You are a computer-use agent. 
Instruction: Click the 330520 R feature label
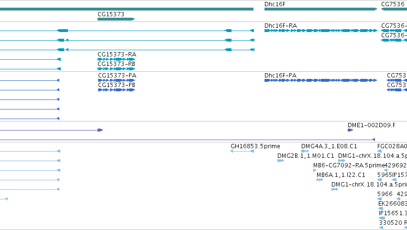393,223
